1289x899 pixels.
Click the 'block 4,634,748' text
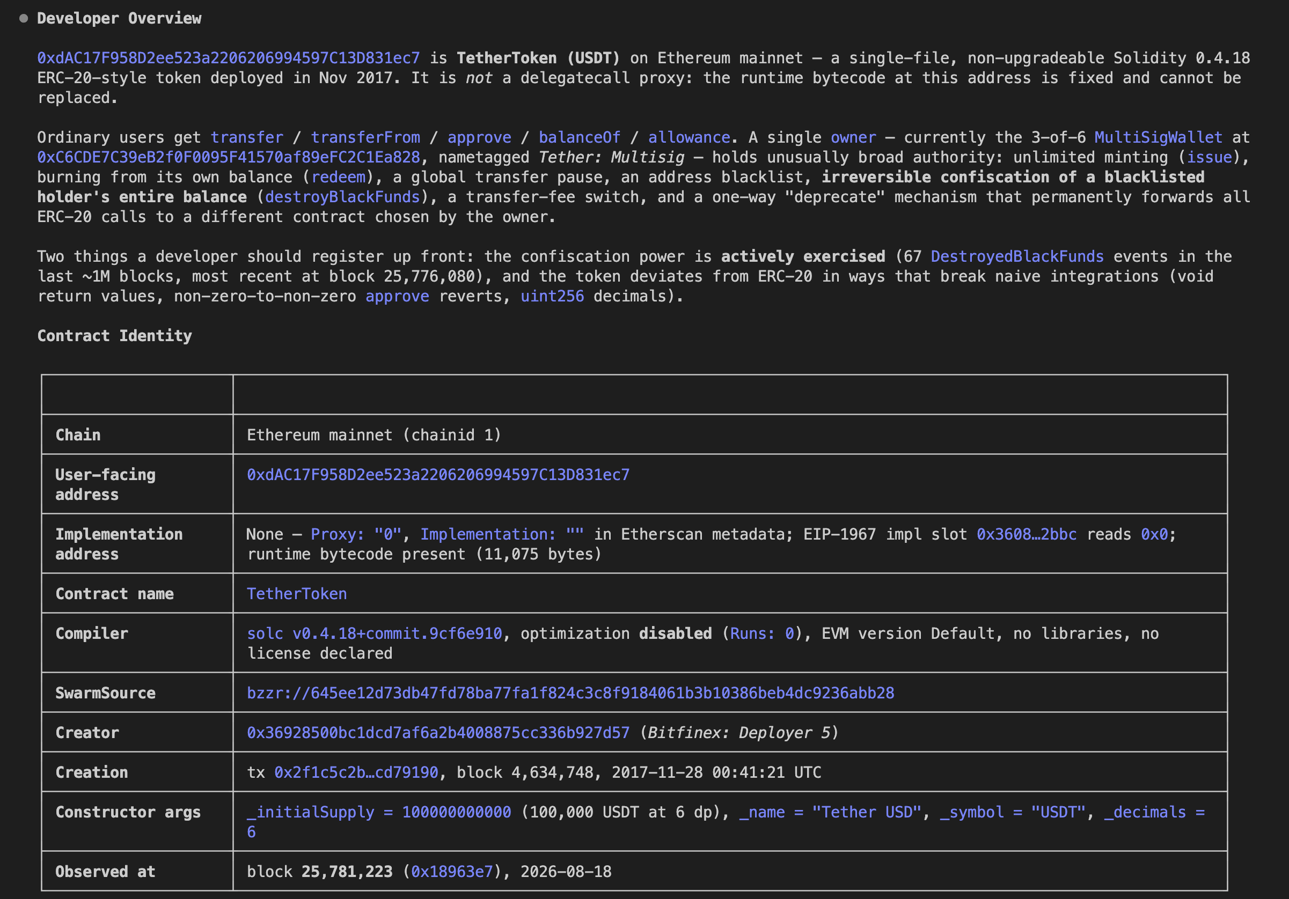coord(525,773)
